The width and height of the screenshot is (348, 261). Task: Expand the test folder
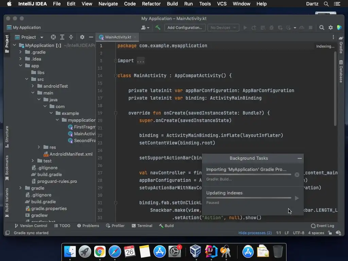coord(33,161)
